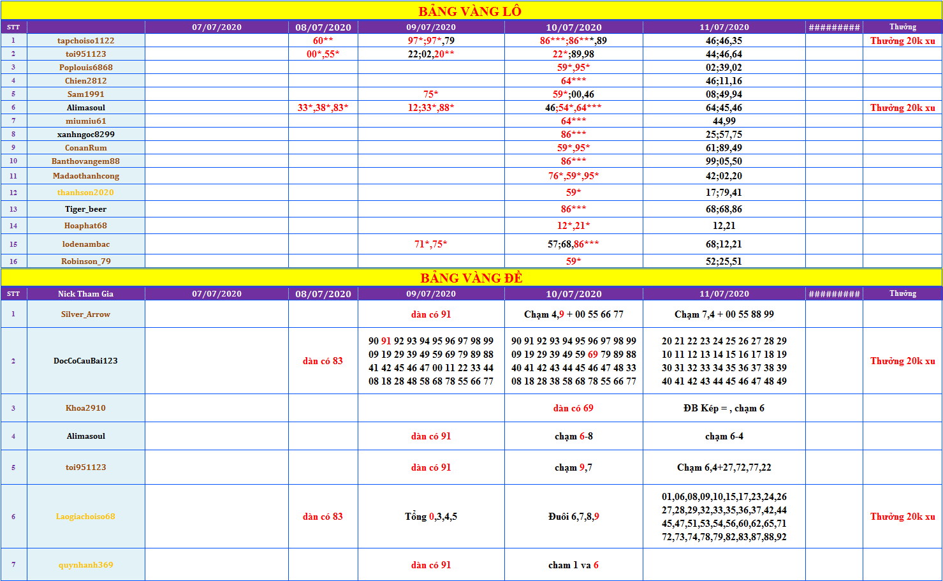Click the cell containing '64;45,46'

[724, 108]
